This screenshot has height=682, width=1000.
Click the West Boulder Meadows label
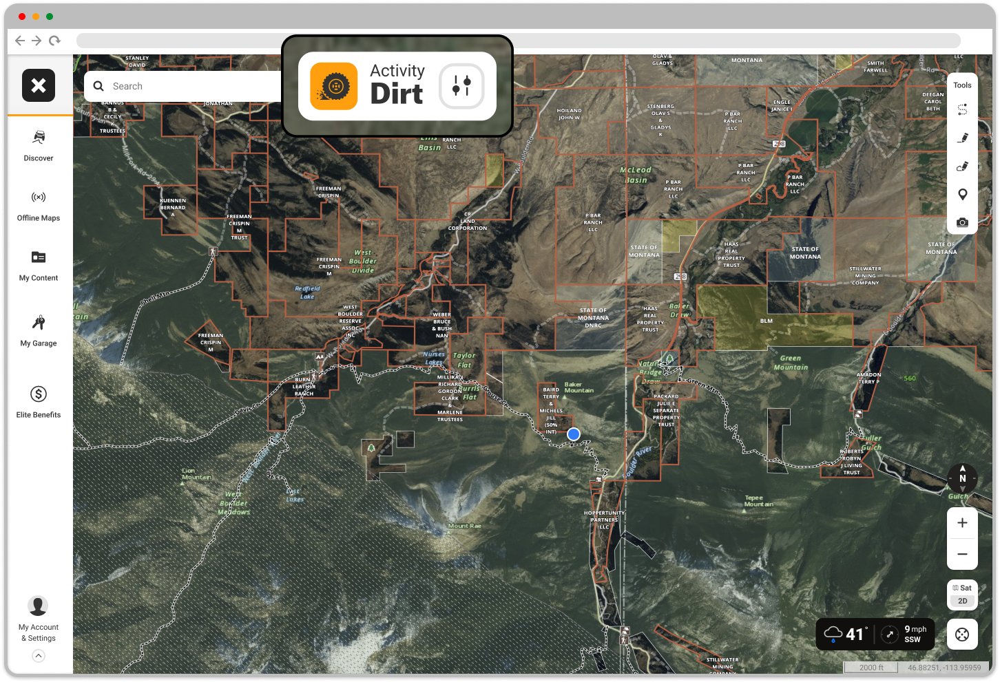(x=233, y=503)
